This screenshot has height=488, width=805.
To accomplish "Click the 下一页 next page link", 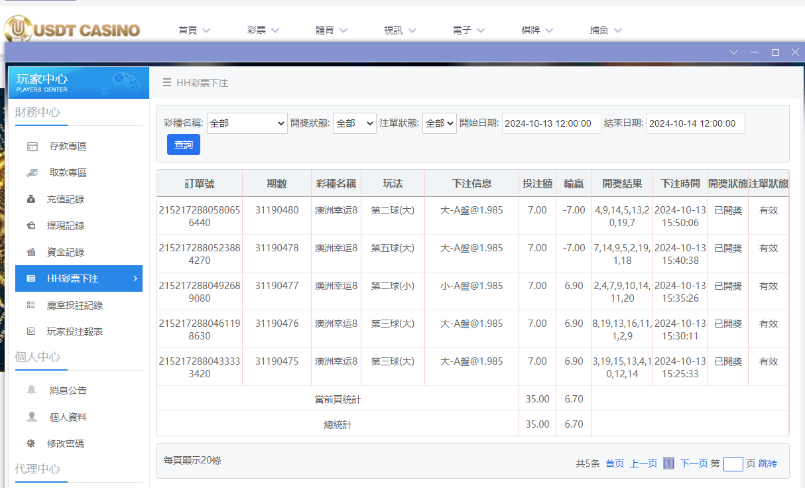I will pyautogui.click(x=694, y=463).
